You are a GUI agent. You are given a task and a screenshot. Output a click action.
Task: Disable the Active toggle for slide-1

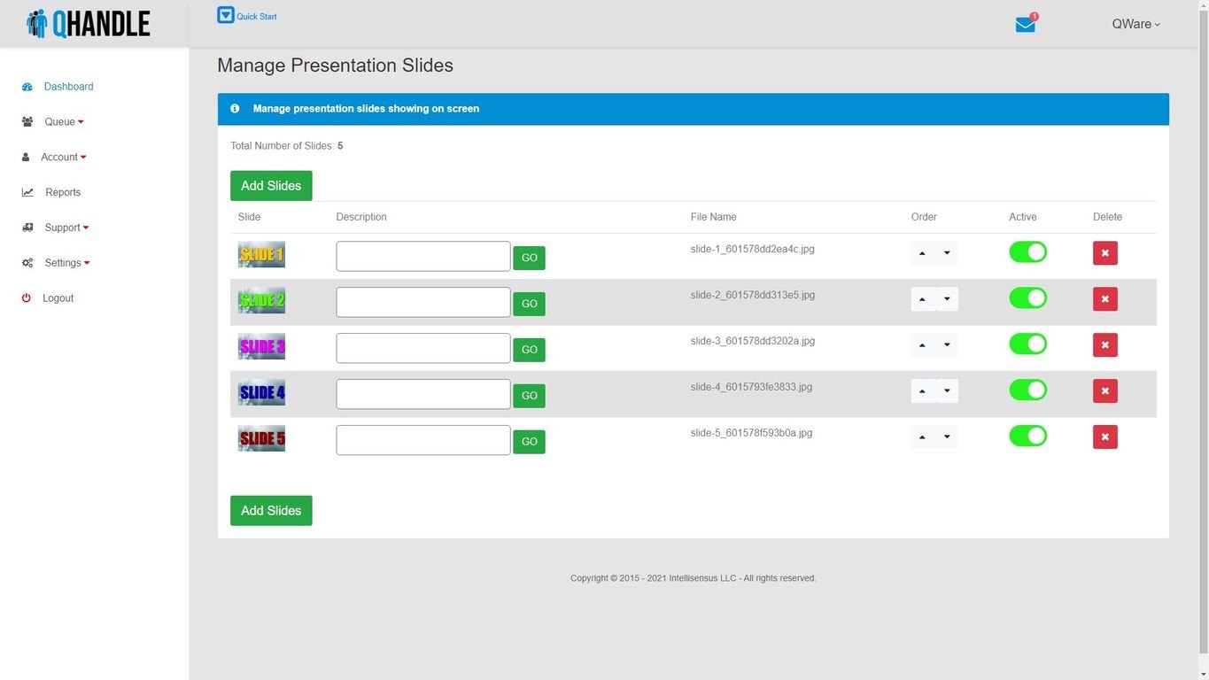[x=1027, y=252]
